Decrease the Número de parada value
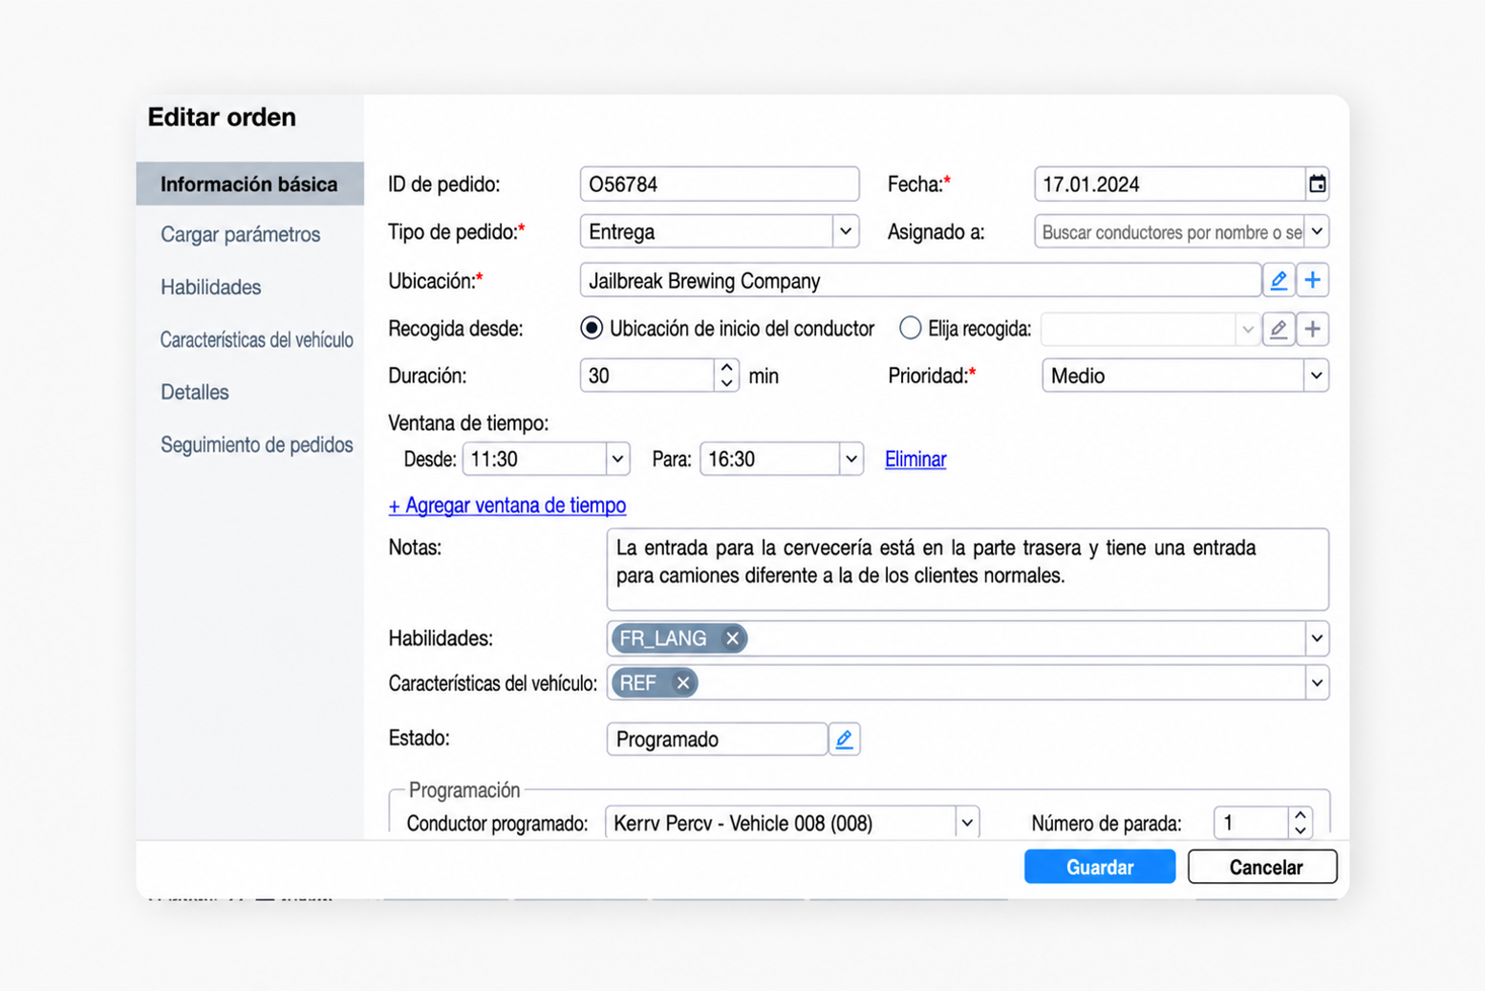This screenshot has height=991, width=1485. tap(1300, 830)
